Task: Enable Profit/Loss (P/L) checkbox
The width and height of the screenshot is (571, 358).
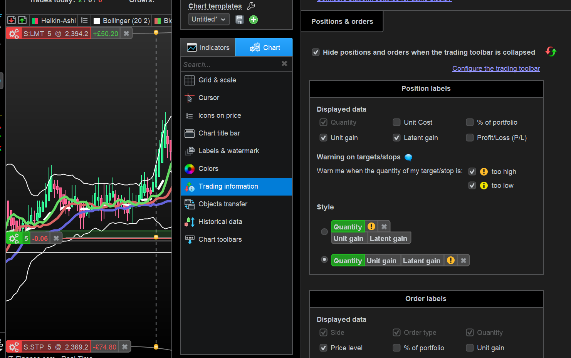Action: [470, 138]
